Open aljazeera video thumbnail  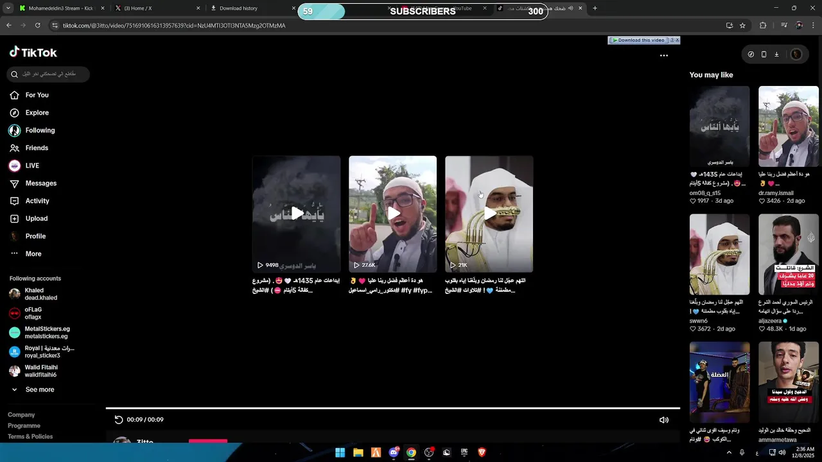point(788,254)
